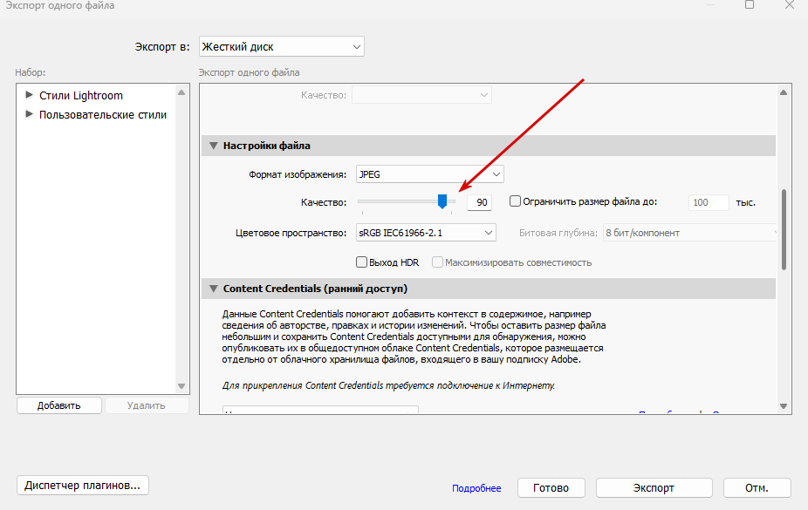The height and width of the screenshot is (510, 808).
Task: Toggle Максимизировать совместимость checkbox
Action: pos(437,262)
